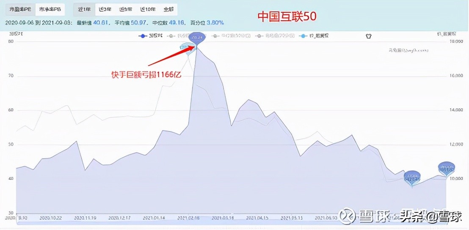Click the x-axis label 2020.10.22
Viewport: 469px width, 230px height.
pyautogui.click(x=52, y=218)
